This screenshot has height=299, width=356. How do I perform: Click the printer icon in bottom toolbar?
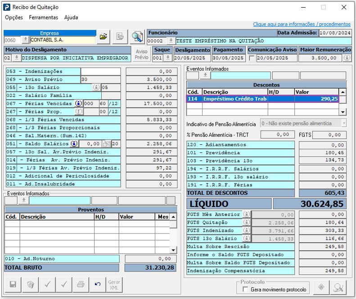tap(81, 285)
